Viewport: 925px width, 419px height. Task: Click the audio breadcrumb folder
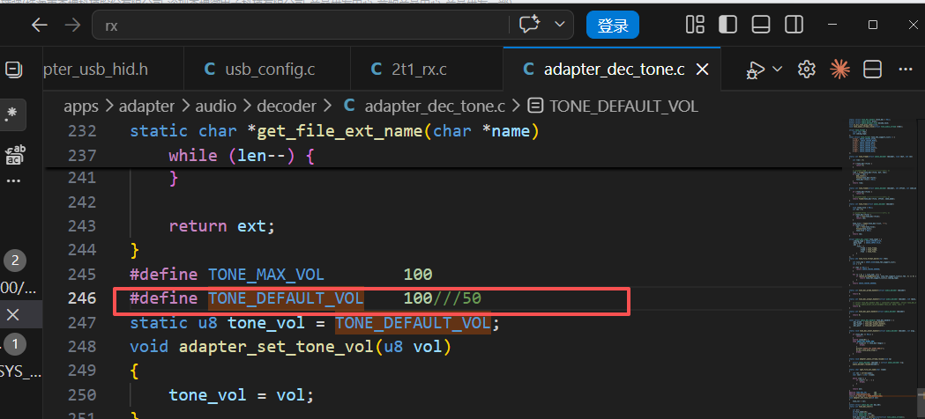(x=215, y=107)
